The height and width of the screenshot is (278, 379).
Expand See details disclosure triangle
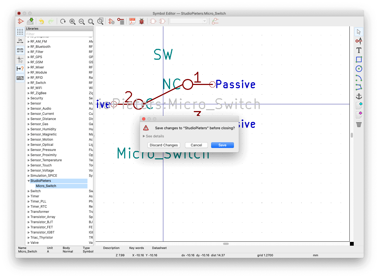coord(144,136)
